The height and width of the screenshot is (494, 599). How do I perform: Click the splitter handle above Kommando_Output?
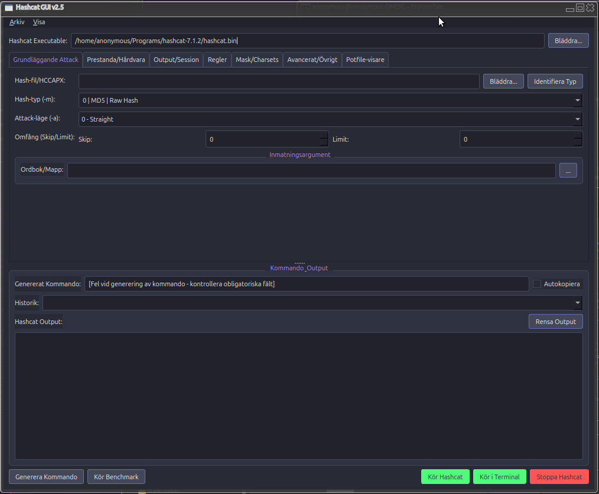(x=299, y=263)
